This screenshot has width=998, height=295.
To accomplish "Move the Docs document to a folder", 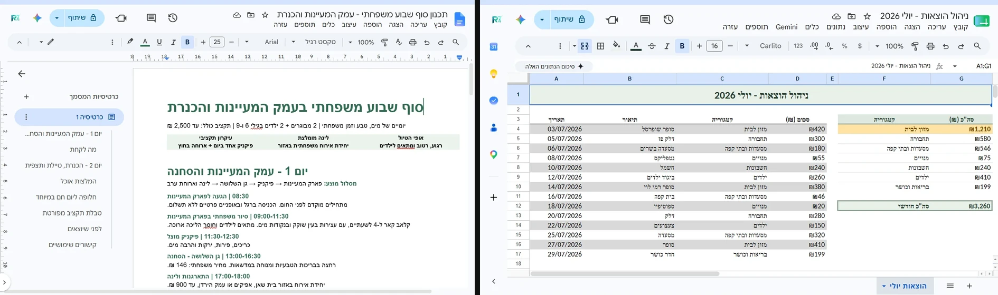I will point(251,15).
